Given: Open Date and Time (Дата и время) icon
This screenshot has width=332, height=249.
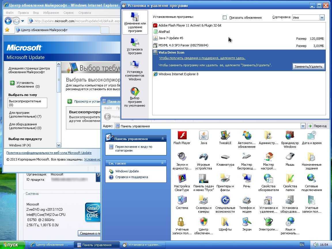Looking at the screenshot, I should pos(311,136).
